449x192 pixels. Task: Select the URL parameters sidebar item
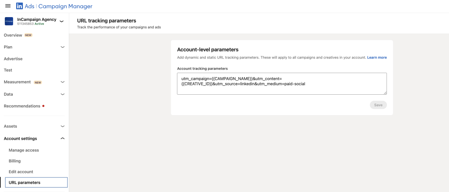(x=25, y=183)
